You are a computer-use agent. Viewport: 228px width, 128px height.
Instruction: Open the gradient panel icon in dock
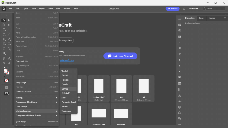180,37
